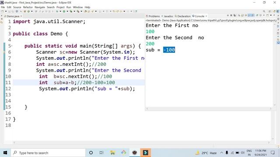The width and height of the screenshot is (280, 157).
Task: Open File Explorer from the taskbar
Action: pos(112,153)
